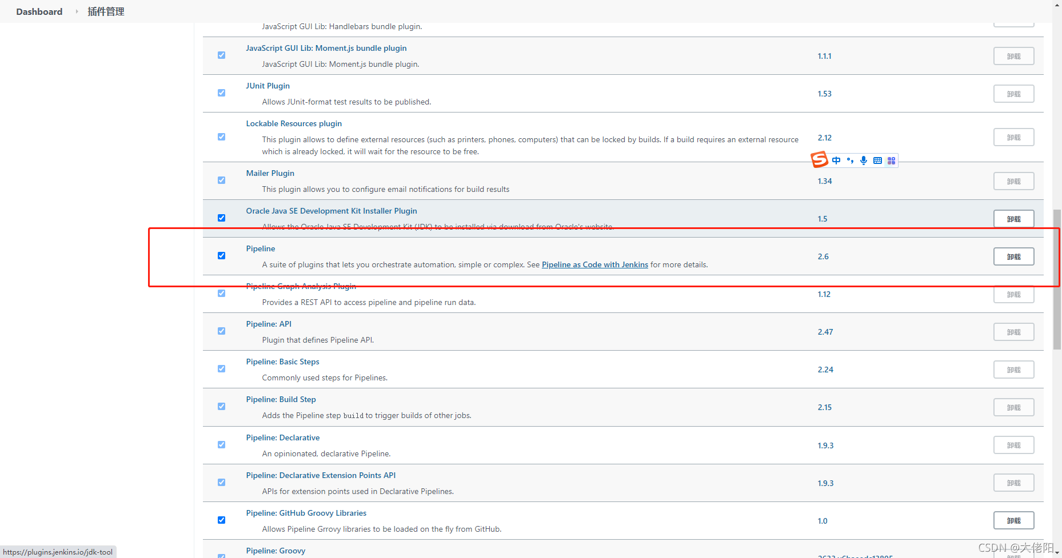Open Oracle Java SE Development Kit Installer link
1062x558 pixels.
(332, 211)
